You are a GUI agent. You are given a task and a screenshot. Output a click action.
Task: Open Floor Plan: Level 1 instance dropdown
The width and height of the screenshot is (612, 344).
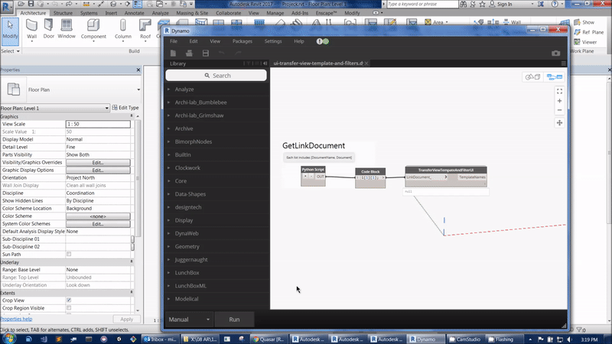coord(54,108)
